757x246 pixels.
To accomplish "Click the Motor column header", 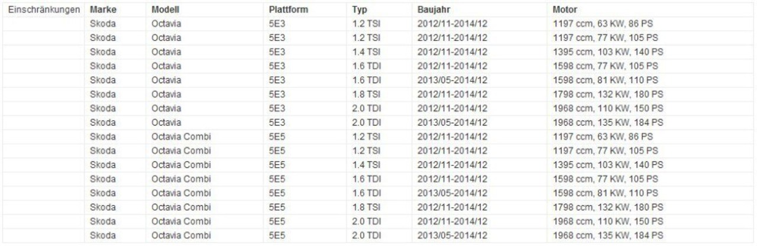I will (x=562, y=11).
